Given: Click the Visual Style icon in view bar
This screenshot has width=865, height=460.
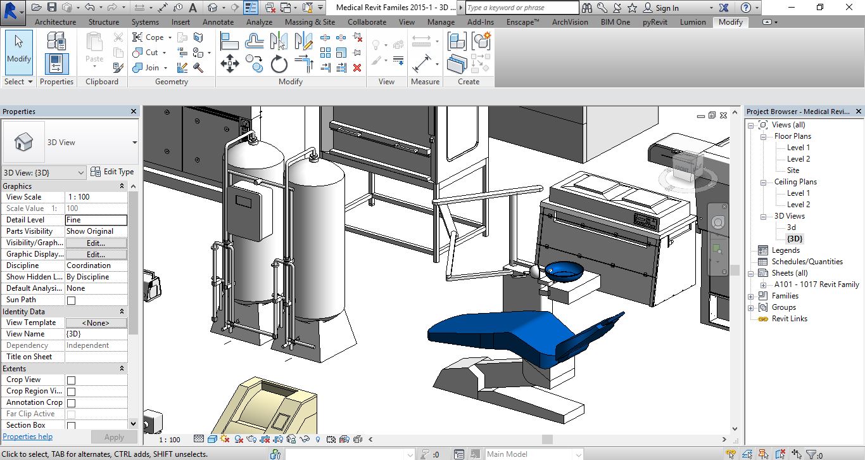Looking at the screenshot, I should click(213, 439).
